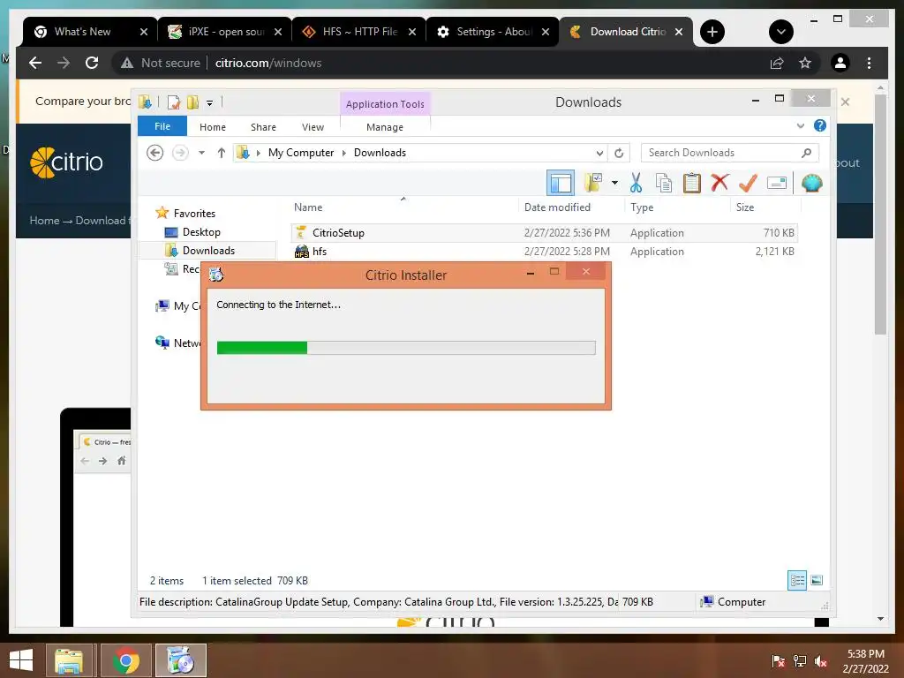Image resolution: width=904 pixels, height=678 pixels.
Task: Click the Application Tools contextual tab
Action: pyautogui.click(x=385, y=104)
